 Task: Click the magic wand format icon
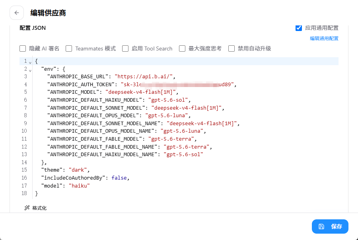click(x=27, y=208)
